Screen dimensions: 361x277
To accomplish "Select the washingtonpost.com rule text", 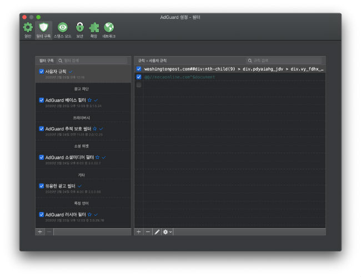I will click(234, 69).
